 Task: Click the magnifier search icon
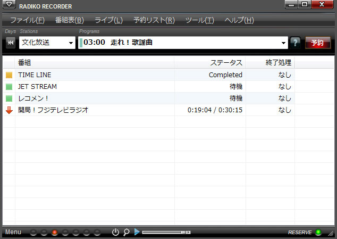point(127,232)
